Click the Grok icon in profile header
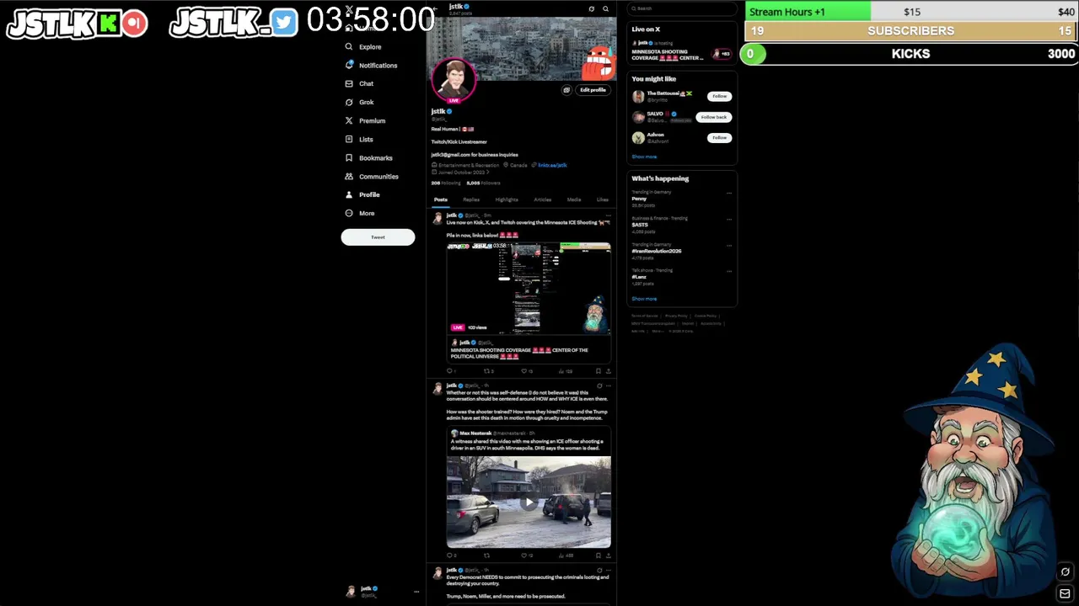The width and height of the screenshot is (1079, 606). click(x=592, y=9)
